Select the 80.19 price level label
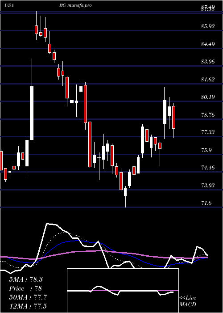223x313 pixels. pyautogui.click(x=208, y=97)
